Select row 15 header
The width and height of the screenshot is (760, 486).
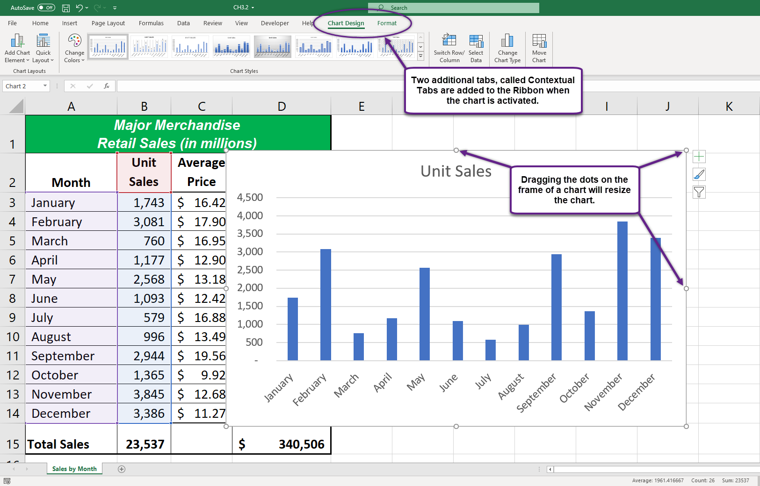pyautogui.click(x=13, y=444)
